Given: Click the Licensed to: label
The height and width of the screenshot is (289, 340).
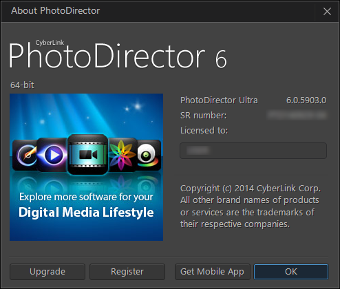Looking at the screenshot, I should point(204,131).
